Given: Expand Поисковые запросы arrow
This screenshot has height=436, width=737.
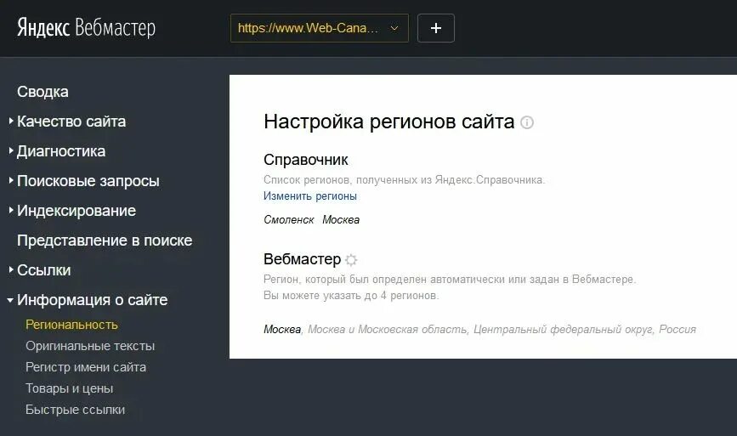Looking at the screenshot, I should click(x=11, y=180).
